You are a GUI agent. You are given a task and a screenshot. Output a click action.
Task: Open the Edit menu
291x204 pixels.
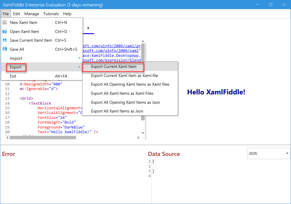pos(16,14)
